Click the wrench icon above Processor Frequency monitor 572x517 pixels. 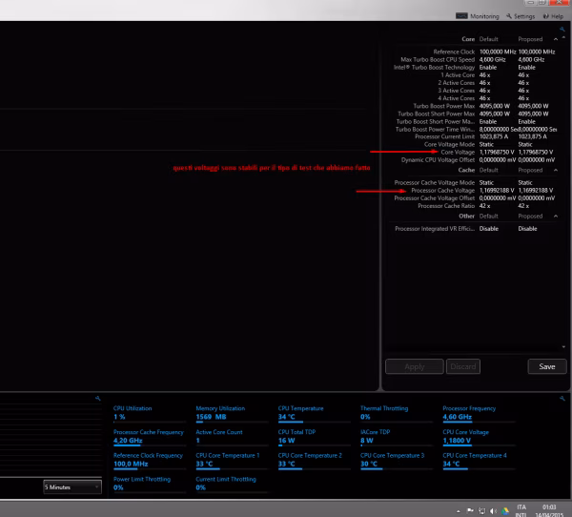[562, 399]
